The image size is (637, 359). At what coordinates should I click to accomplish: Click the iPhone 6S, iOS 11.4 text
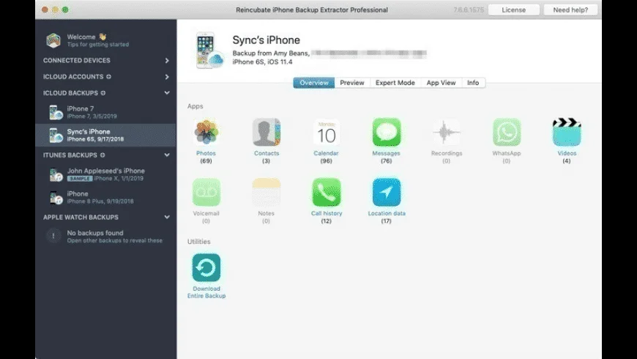click(x=262, y=62)
